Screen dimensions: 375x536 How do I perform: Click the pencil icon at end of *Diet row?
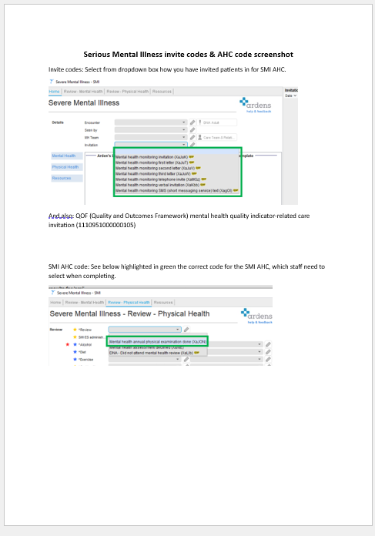tap(268, 352)
